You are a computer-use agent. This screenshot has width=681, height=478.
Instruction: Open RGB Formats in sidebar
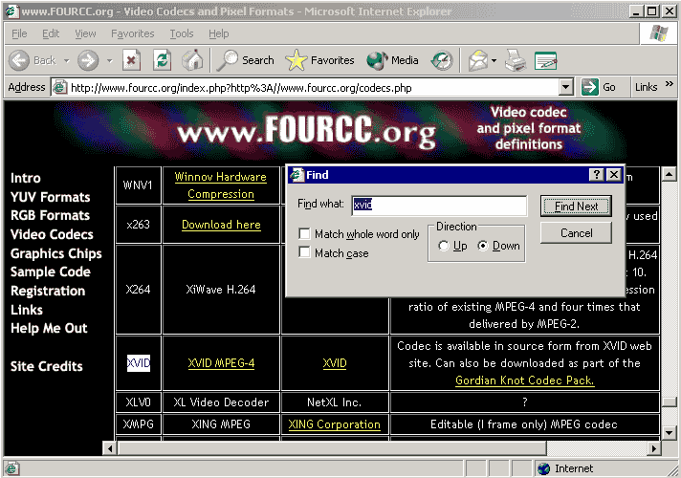50,215
